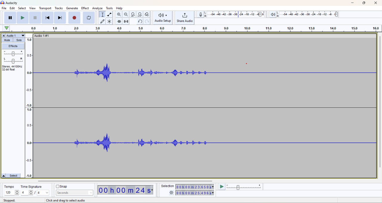Image resolution: width=382 pixels, height=203 pixels.
Task: Mute the Audio 1 track
Action: [7, 40]
